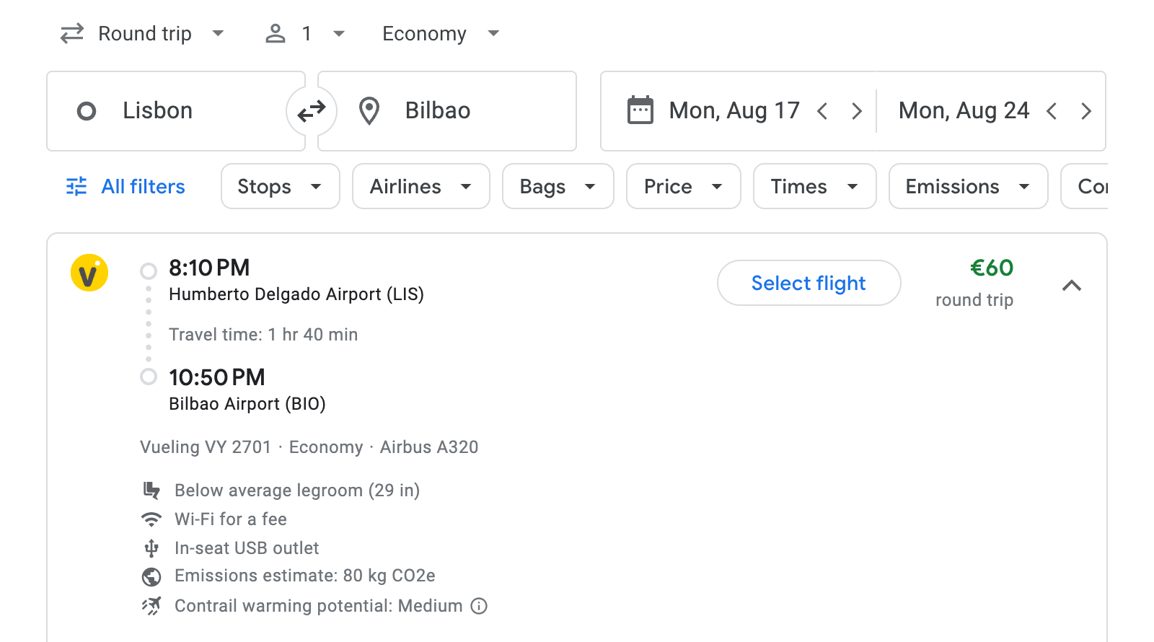The width and height of the screenshot is (1154, 642).
Task: Click the below average legroom icon
Action: [151, 490]
